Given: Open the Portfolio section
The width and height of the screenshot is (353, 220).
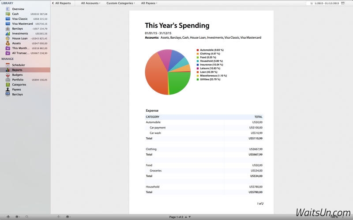Looking at the screenshot, I should click(x=18, y=80).
